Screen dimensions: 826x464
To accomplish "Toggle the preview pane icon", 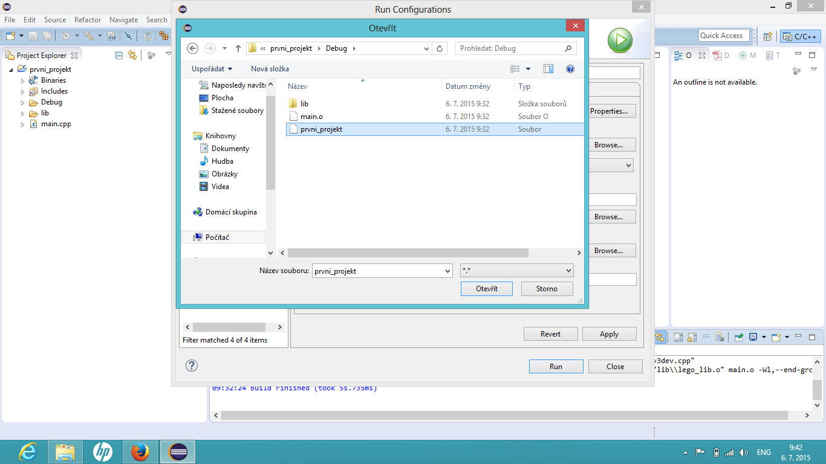I will click(x=548, y=69).
